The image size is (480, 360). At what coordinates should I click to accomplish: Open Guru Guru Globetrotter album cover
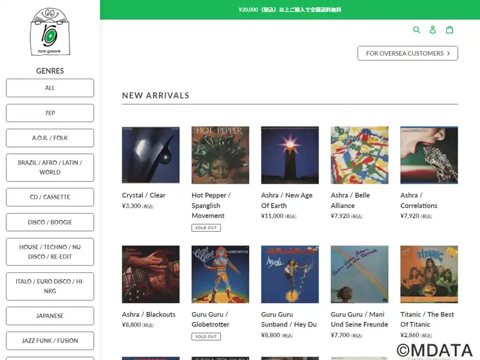point(220,274)
